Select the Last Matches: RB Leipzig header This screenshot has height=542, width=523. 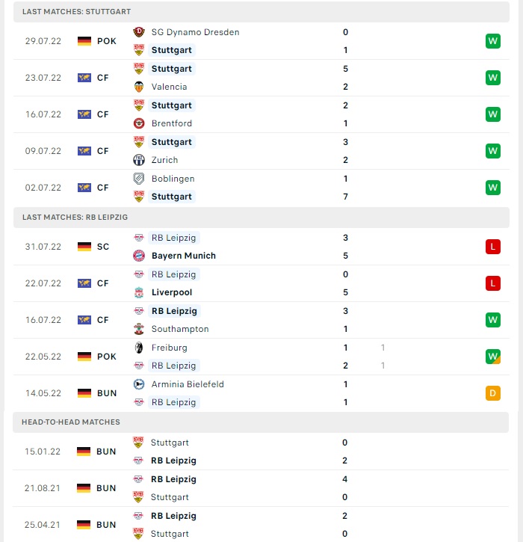point(261,218)
